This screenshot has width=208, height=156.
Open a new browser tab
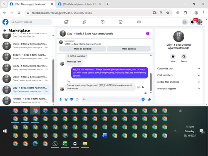point(108,4)
